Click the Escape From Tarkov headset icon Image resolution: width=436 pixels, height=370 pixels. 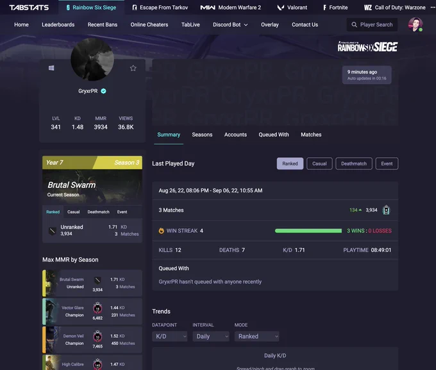pos(135,8)
